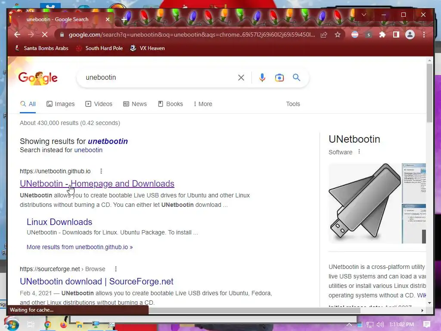441x331 pixels.
Task: View site security lock info
Action: [62, 34]
